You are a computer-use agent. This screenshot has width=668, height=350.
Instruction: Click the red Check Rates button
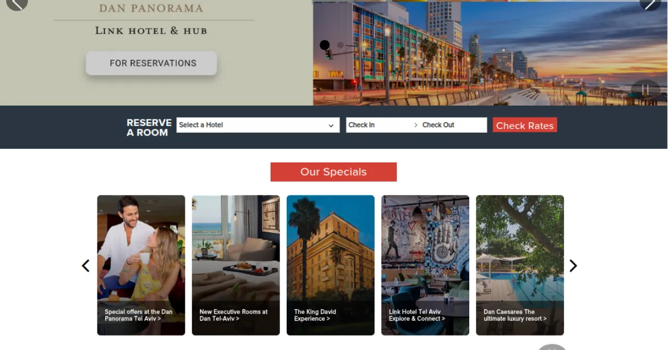click(x=525, y=126)
